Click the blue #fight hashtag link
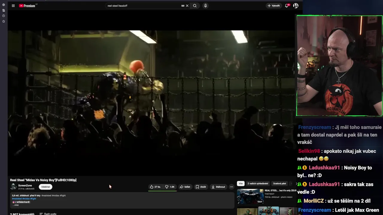Screen dimensions: 383x215 click(x=33, y=199)
